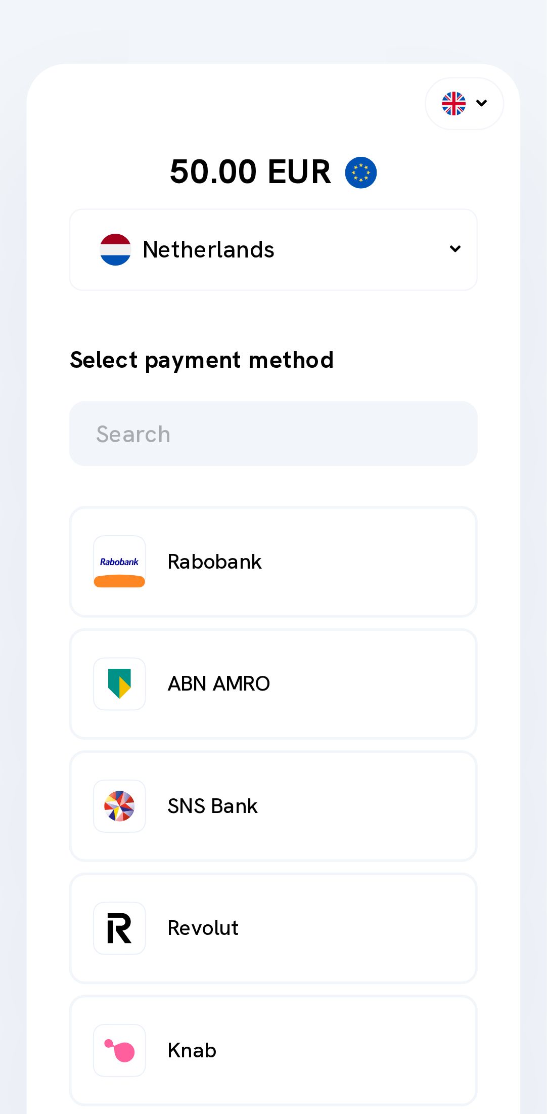This screenshot has height=1114, width=547.
Task: Click the Netherlands flag icon
Action: coord(115,249)
